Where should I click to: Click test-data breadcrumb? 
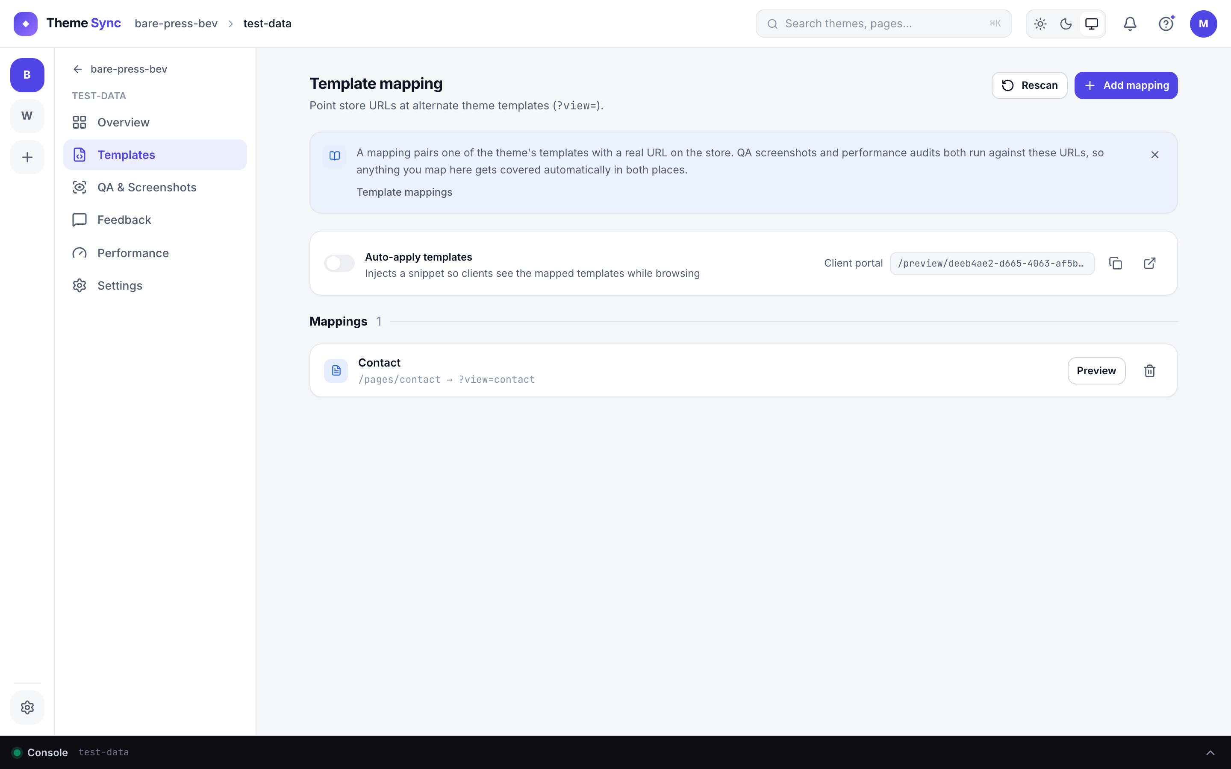point(267,23)
